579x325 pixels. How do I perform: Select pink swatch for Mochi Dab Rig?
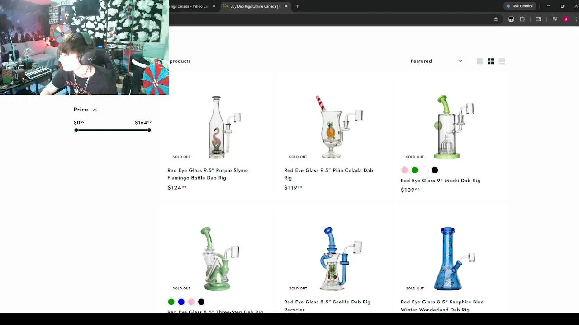(x=404, y=170)
